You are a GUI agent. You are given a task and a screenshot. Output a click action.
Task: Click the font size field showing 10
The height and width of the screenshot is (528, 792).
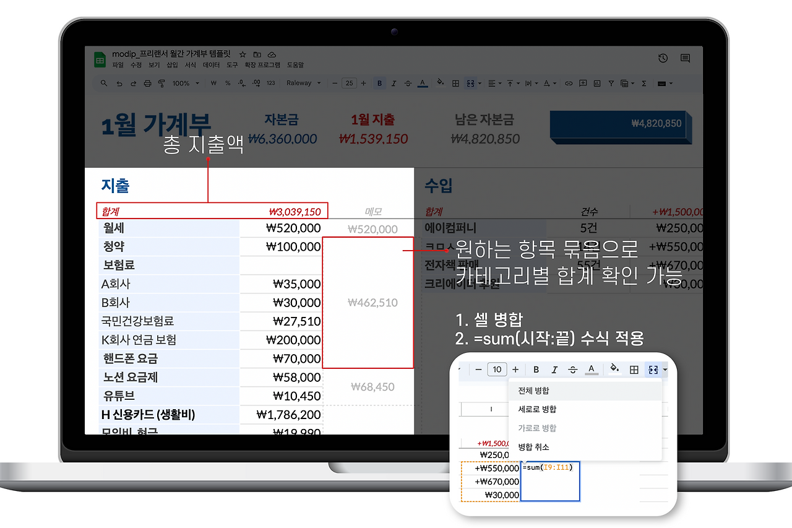pos(497,370)
